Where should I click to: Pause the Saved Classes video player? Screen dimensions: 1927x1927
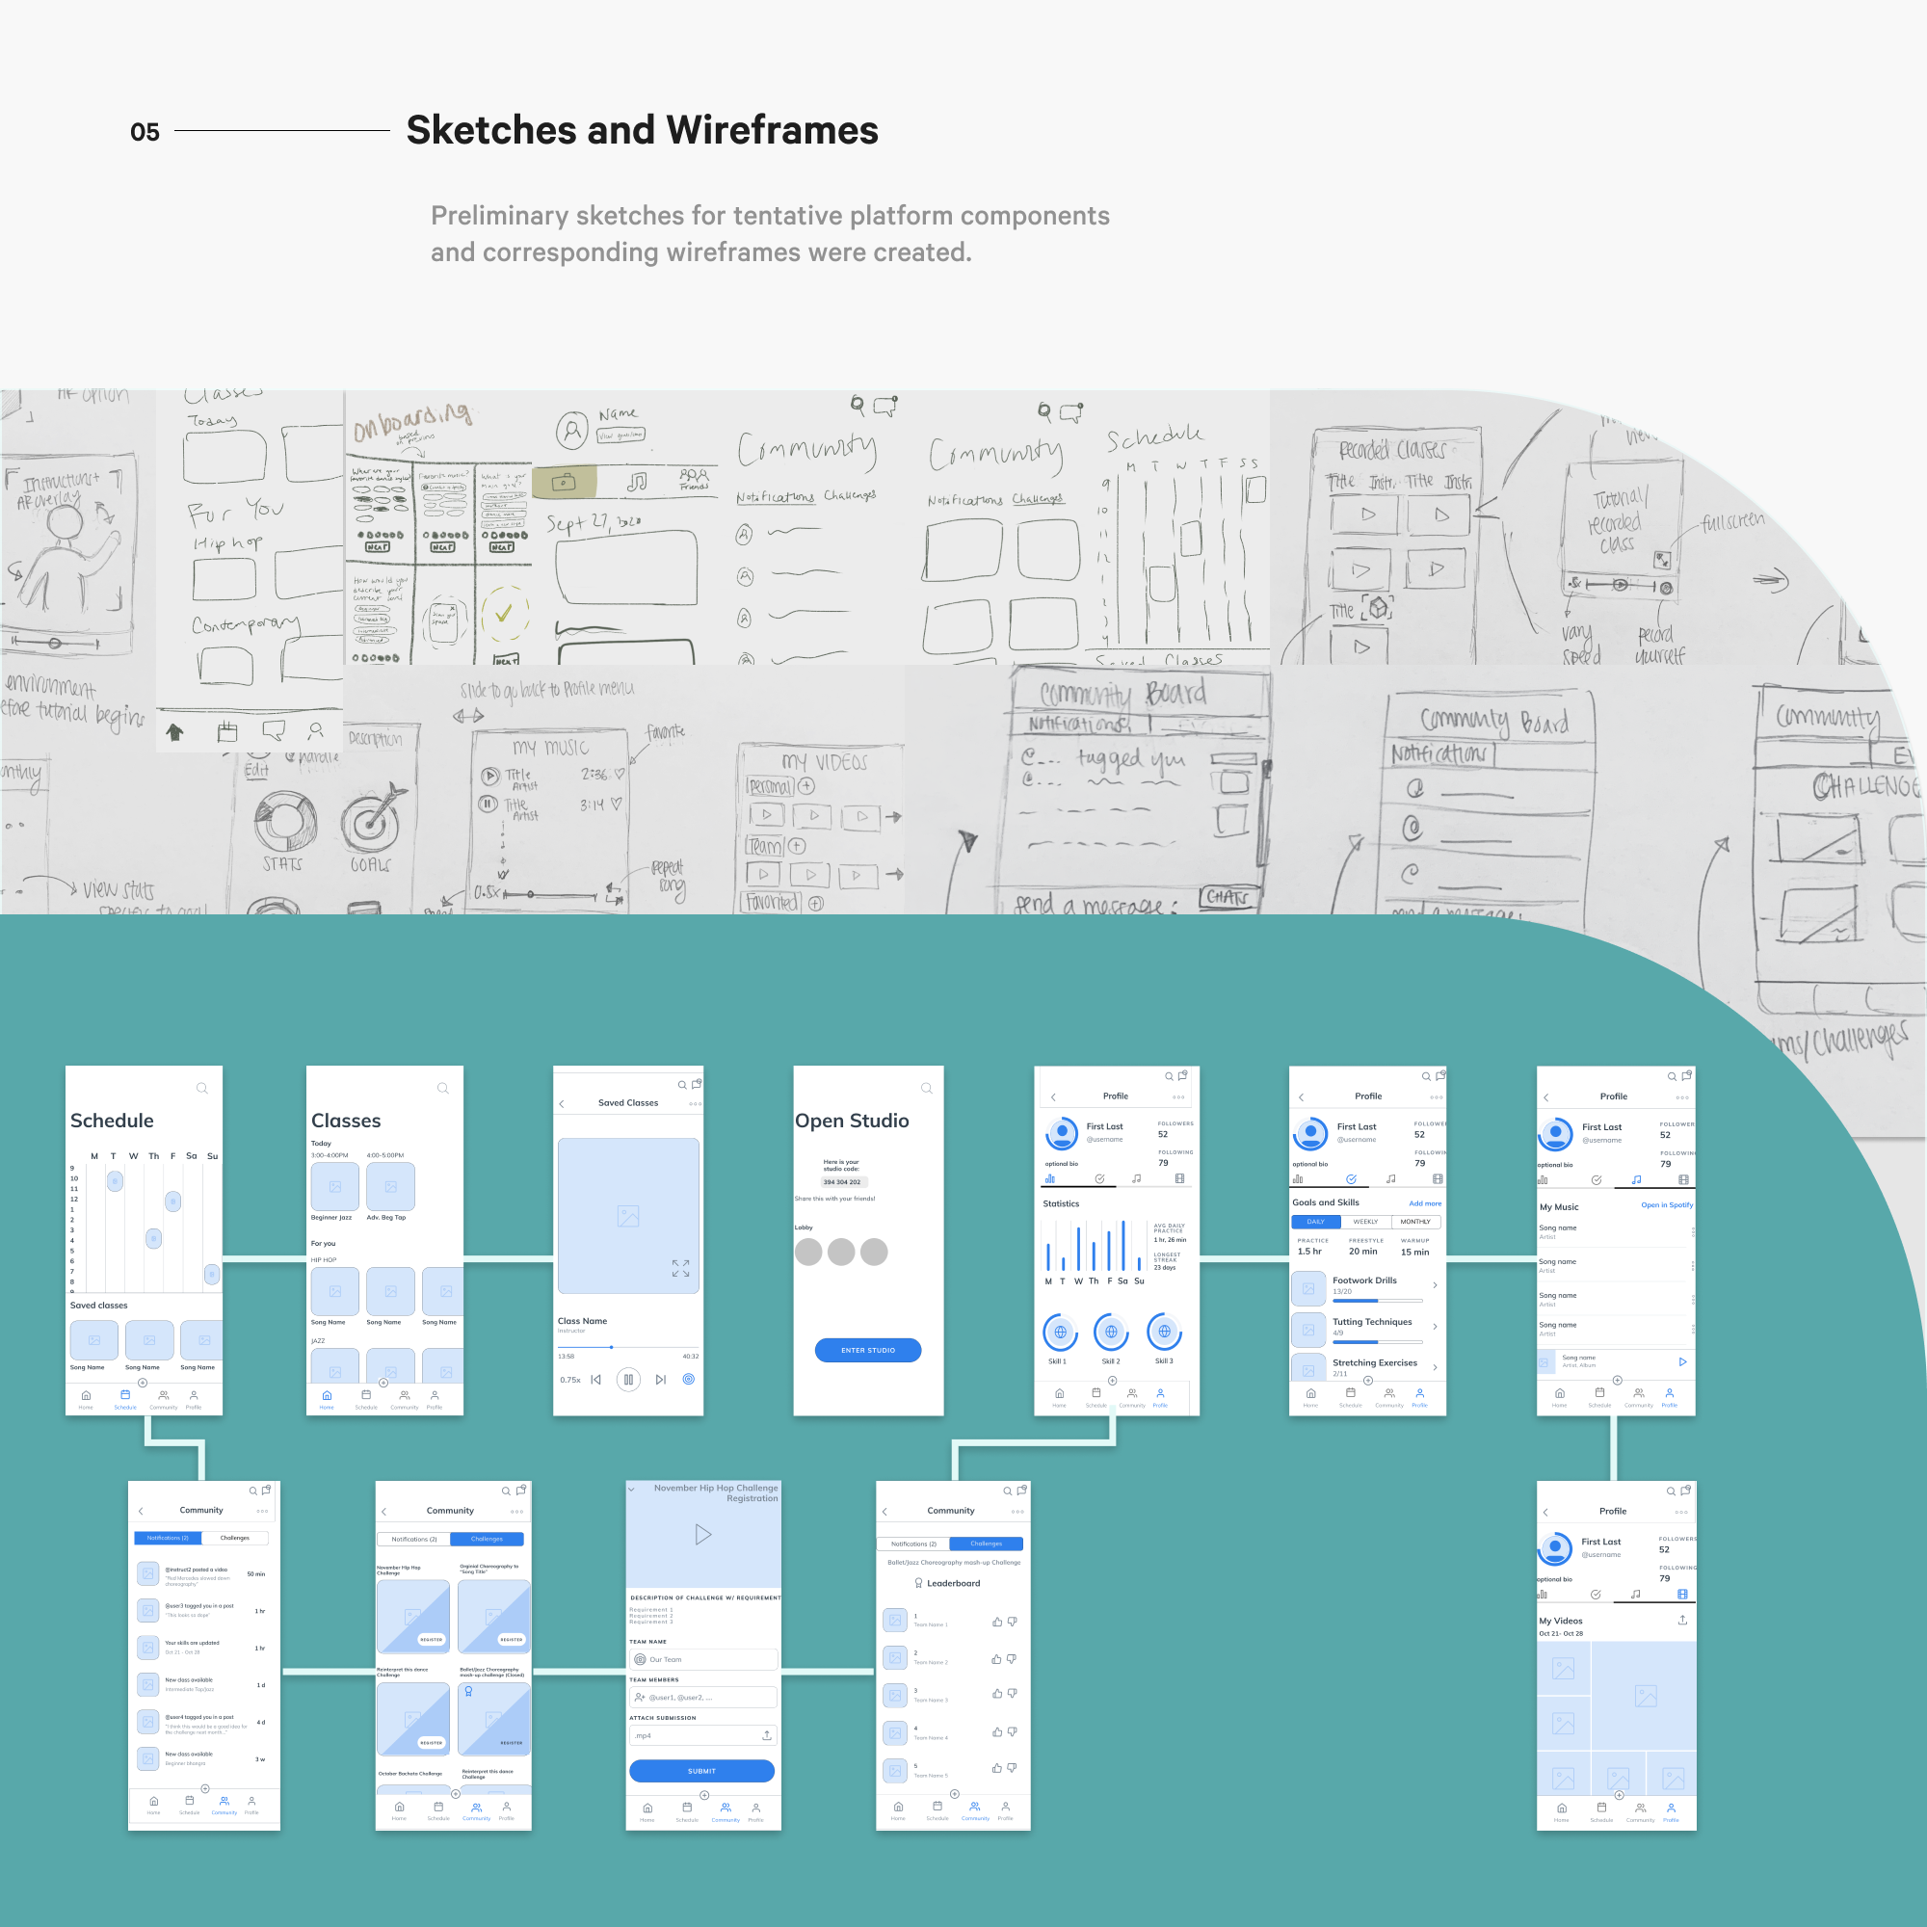pos(628,1380)
